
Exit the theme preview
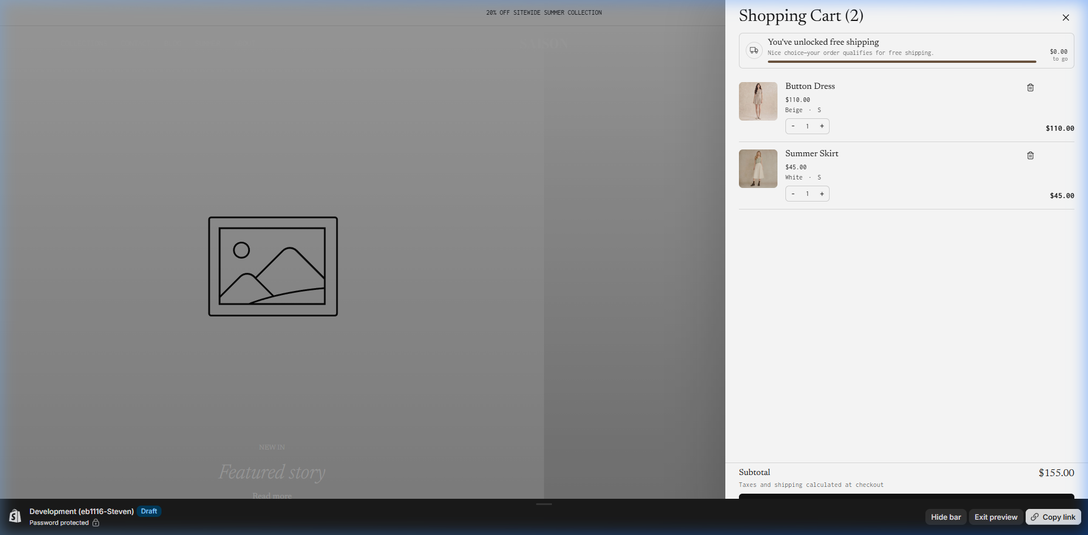996,517
